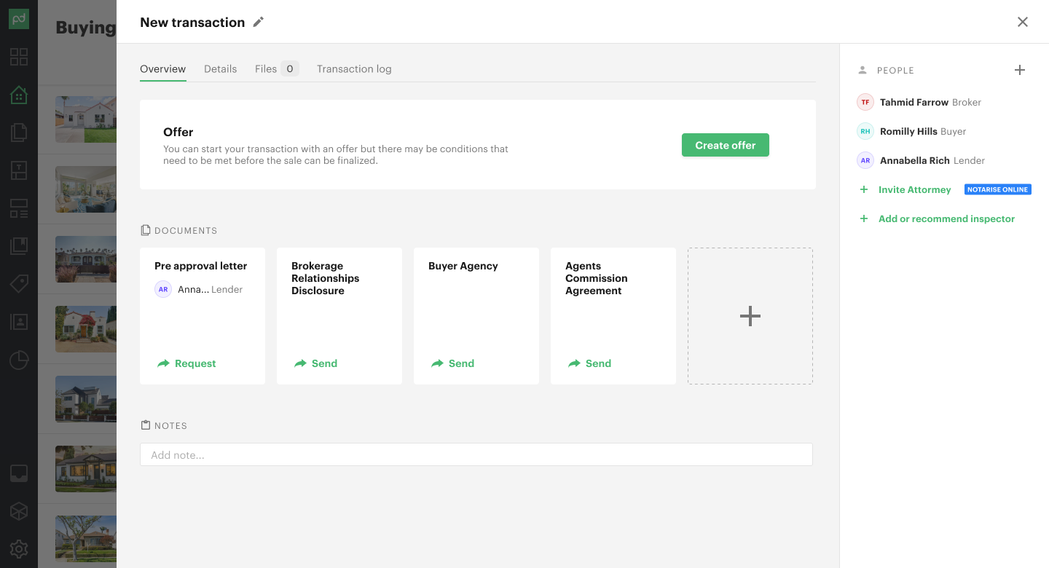Open the pie chart reports icon
Viewport: 1049px width, 568px height.
[x=19, y=360]
